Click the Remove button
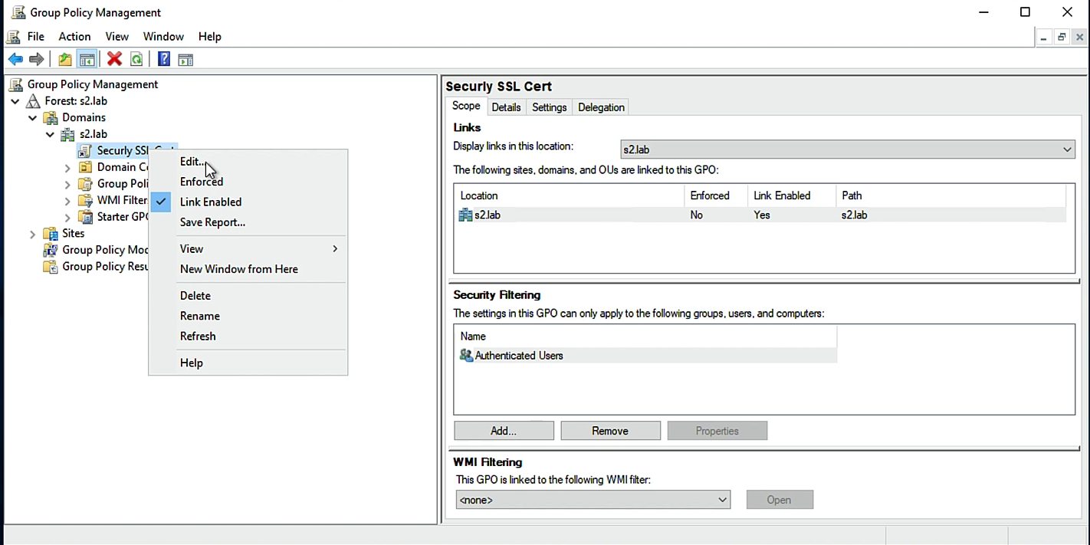The width and height of the screenshot is (1090, 545). coord(610,431)
